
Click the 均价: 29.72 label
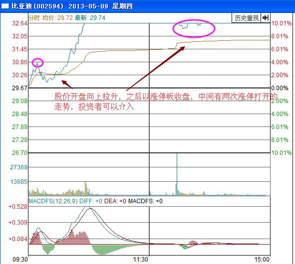57,18
